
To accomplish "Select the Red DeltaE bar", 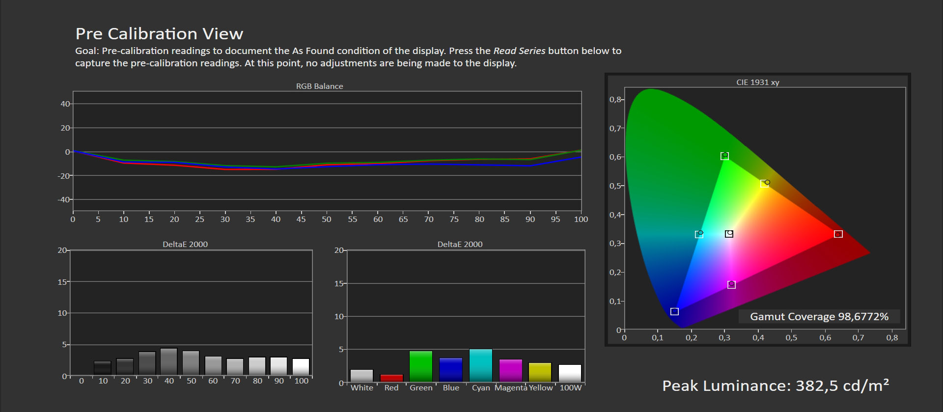I will tap(391, 378).
